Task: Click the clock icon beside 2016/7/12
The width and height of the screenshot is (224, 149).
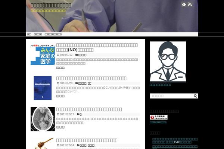Action: pos(58,55)
